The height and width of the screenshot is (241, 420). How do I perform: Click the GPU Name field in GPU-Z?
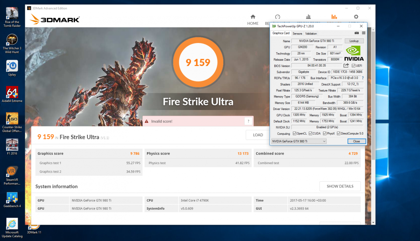coord(317,41)
